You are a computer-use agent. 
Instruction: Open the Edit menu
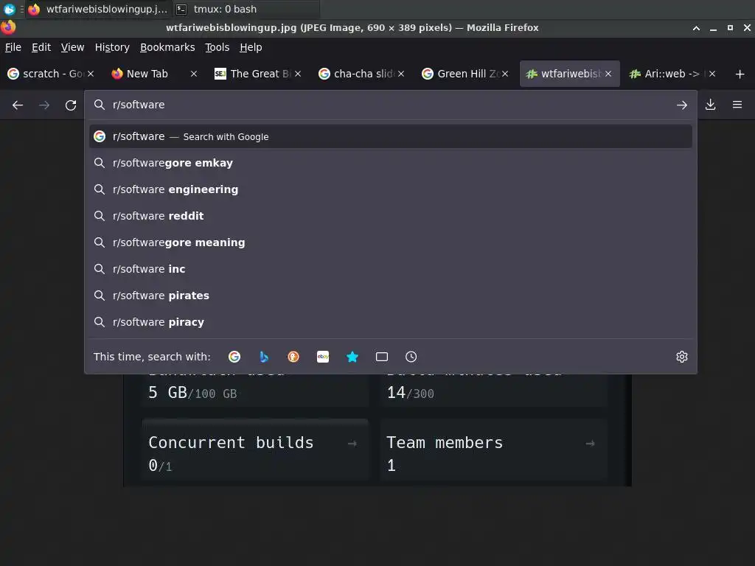41,47
